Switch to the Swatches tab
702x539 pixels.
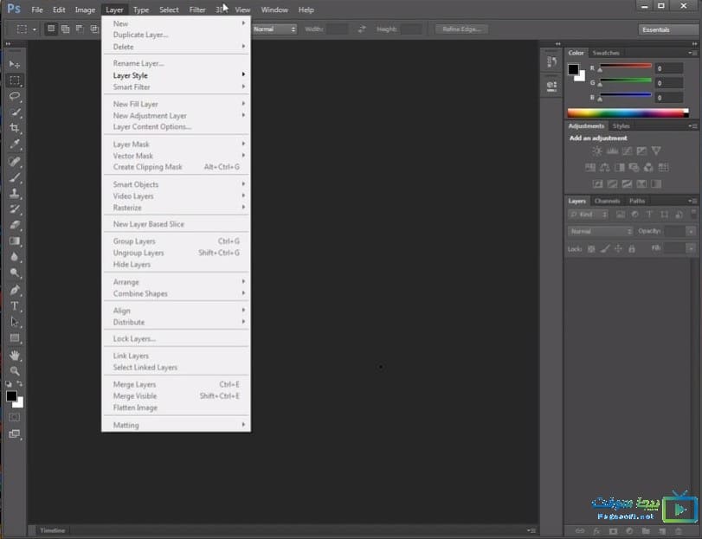[x=606, y=53]
